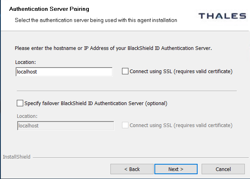Viewport: 250px width, 179px height.
Task: Click the horizontal separator above failover section
Action: (x=126, y=91)
